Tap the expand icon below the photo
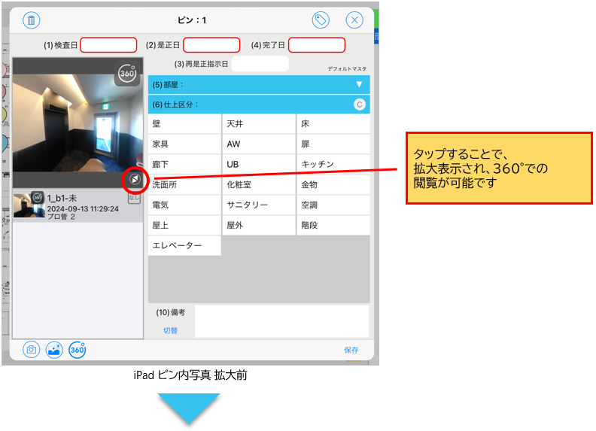 click(x=133, y=179)
